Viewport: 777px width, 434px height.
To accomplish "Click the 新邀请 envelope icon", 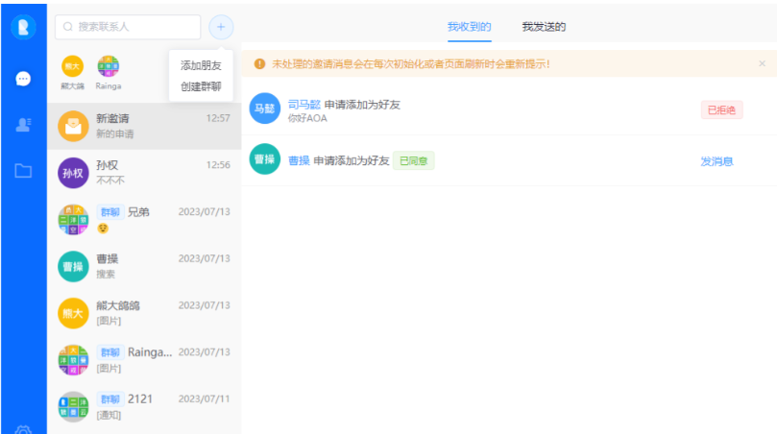I will pos(73,126).
